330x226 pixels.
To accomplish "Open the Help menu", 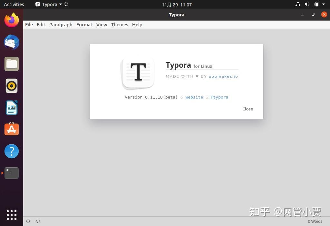I will [x=137, y=25].
